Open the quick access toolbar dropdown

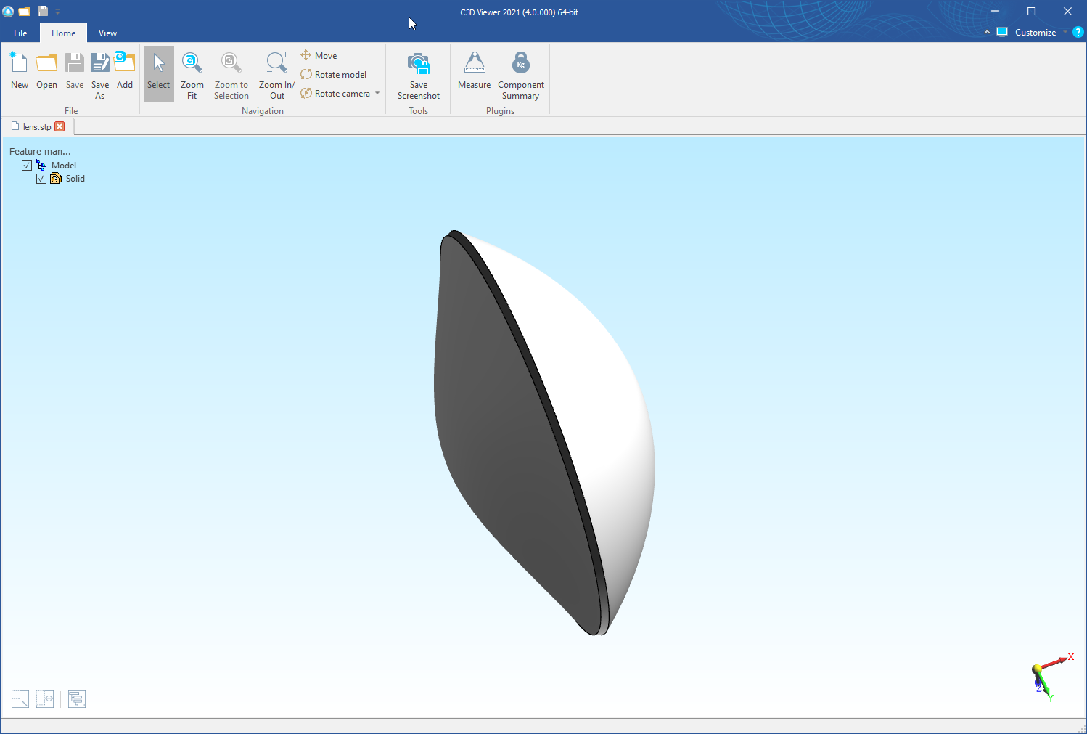click(58, 12)
